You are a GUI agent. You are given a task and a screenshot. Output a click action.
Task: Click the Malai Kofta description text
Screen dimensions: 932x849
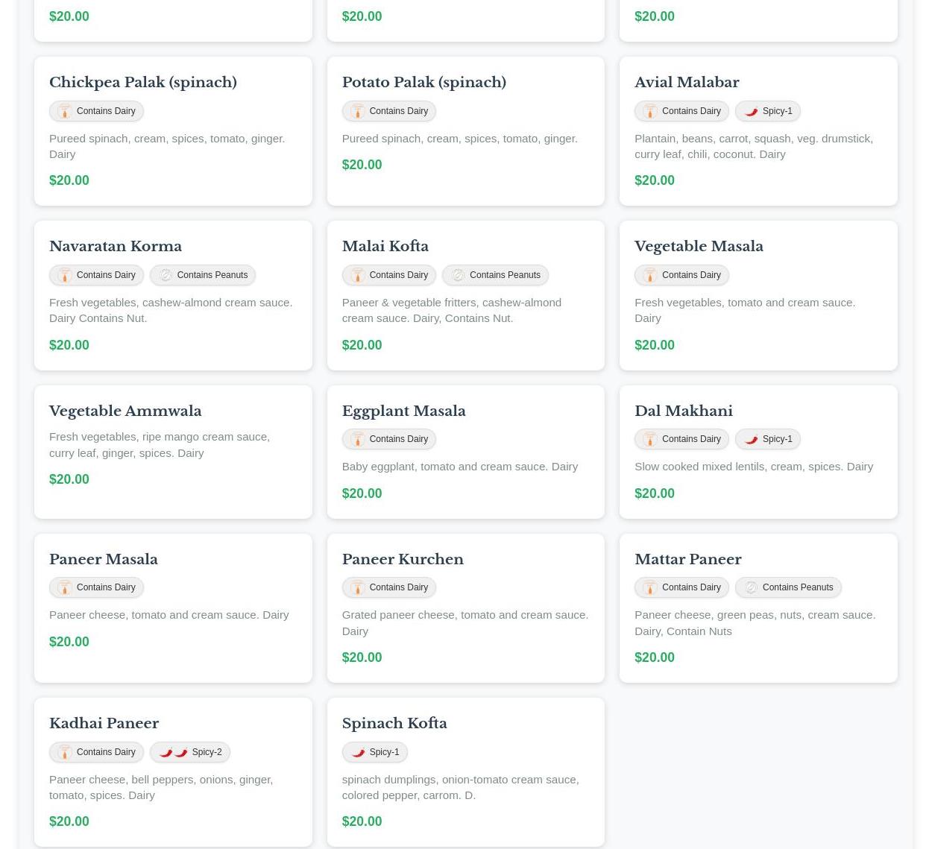(x=451, y=310)
